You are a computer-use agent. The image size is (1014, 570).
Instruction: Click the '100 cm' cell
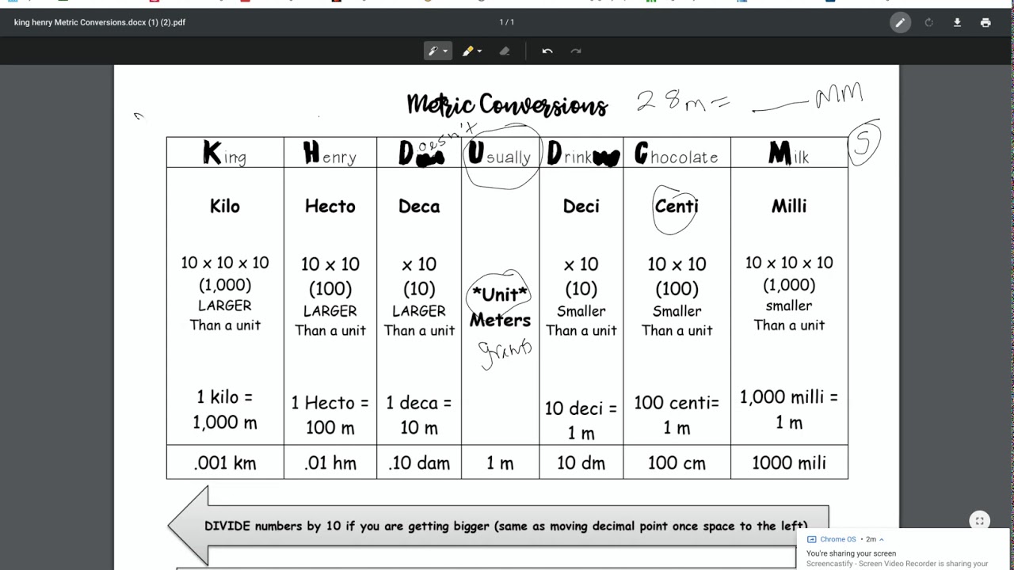click(x=677, y=462)
